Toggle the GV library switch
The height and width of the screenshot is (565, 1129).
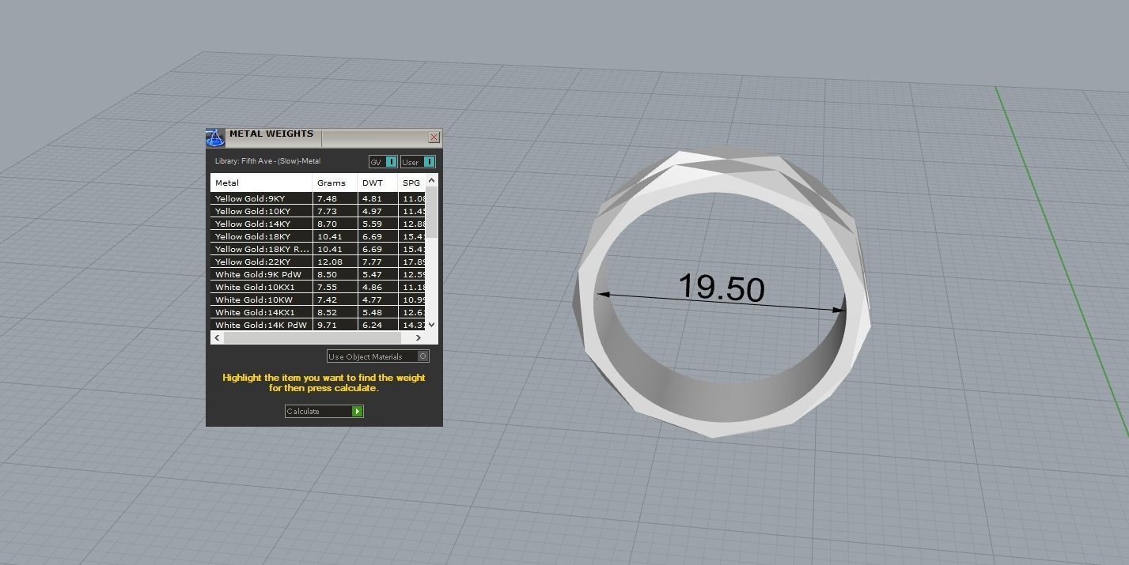coord(383,162)
